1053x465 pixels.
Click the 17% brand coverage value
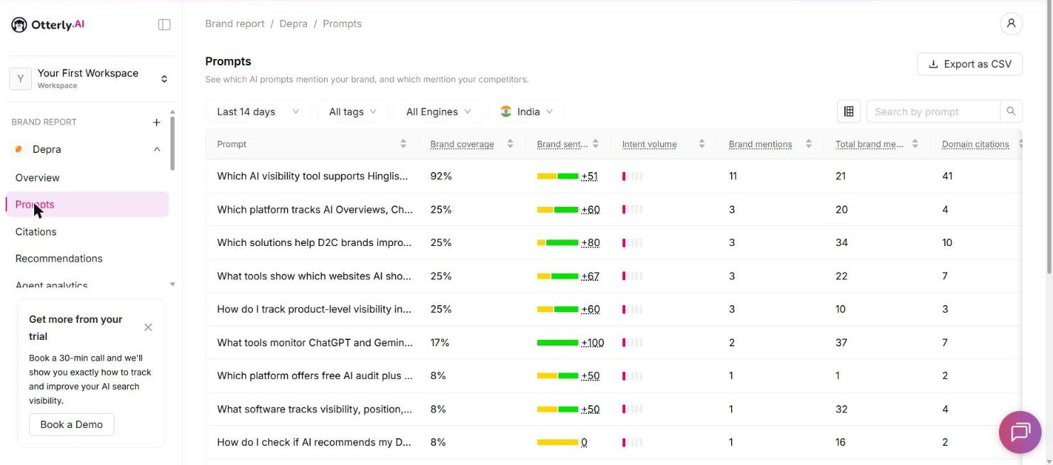[x=440, y=343]
